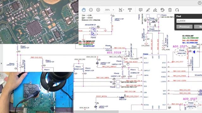Image resolution: width=202 pixels, height=113 pixels.
Task: Add a comment with sticky note tool
Action: (x=141, y=10)
